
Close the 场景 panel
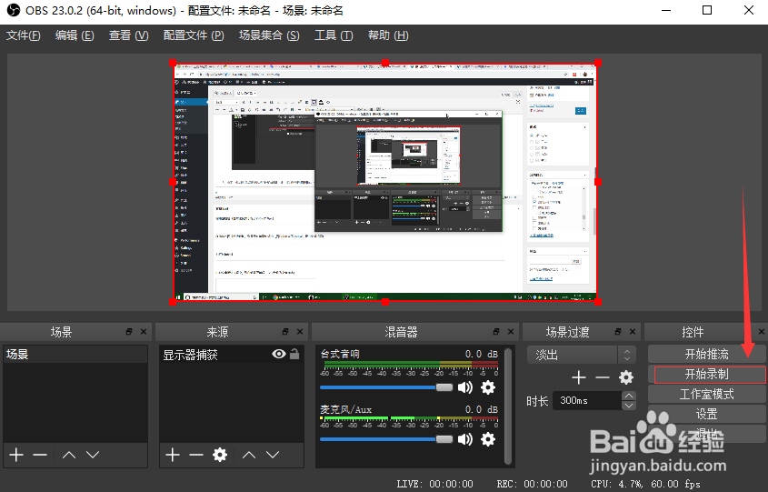pyautogui.click(x=144, y=332)
